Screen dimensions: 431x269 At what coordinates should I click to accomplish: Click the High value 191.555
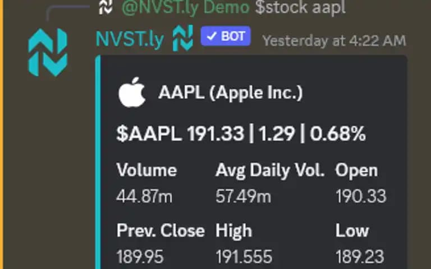244,257
